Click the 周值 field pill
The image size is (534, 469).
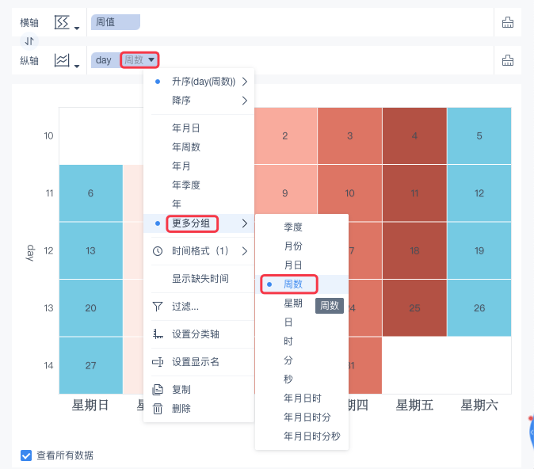pos(115,23)
